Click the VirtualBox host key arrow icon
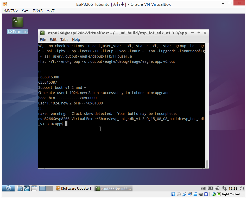Viewport: 247px width, 199px height. coord(219,194)
